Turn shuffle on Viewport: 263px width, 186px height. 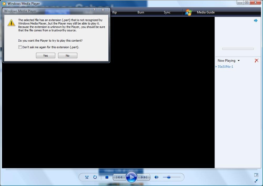coord(87,177)
